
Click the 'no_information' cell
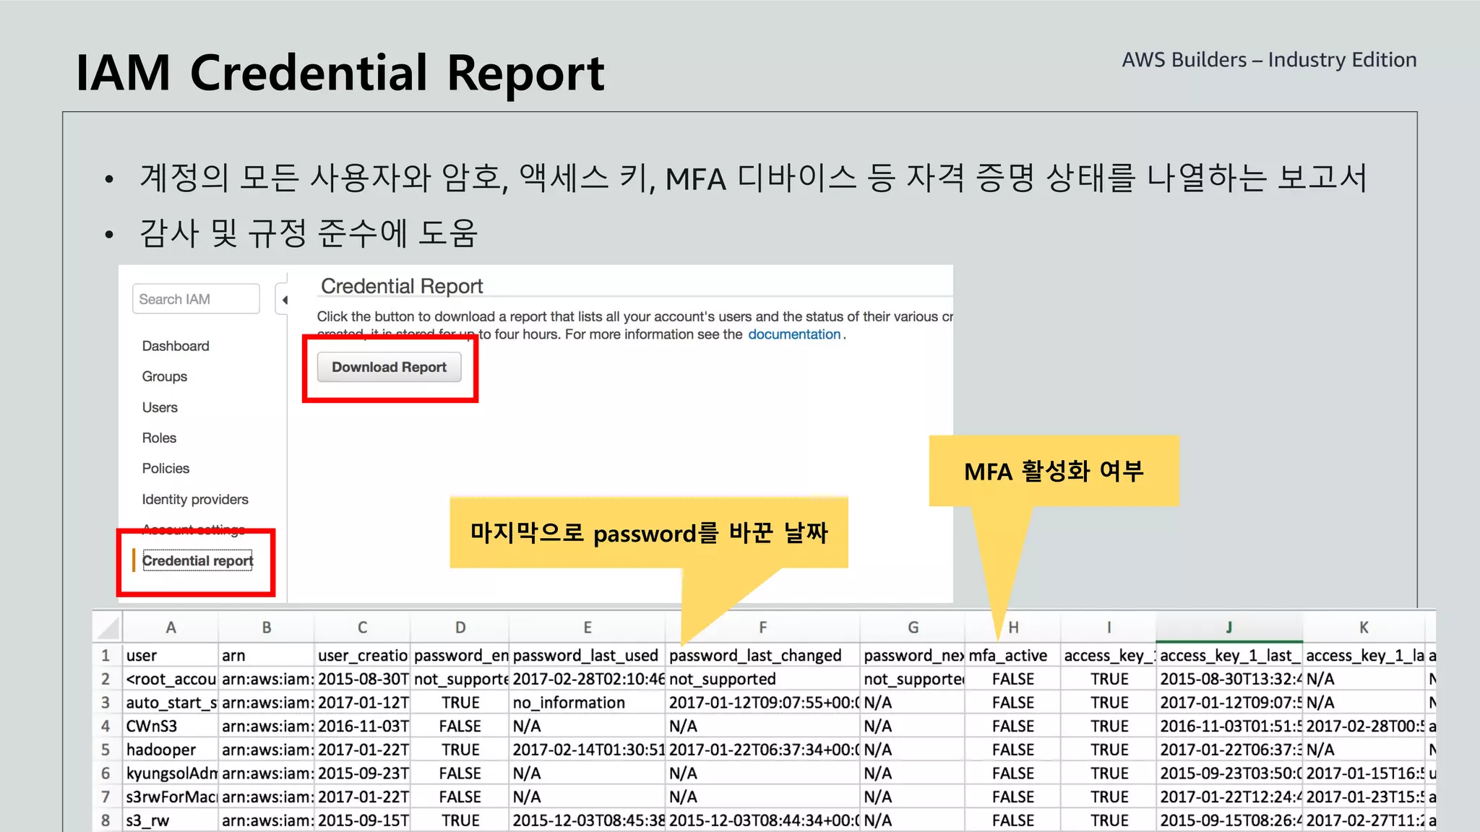588,703
